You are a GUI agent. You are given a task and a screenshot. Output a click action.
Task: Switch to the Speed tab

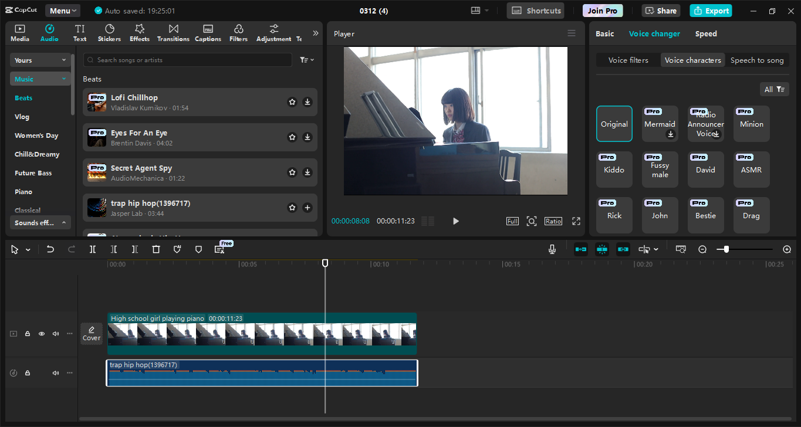706,33
